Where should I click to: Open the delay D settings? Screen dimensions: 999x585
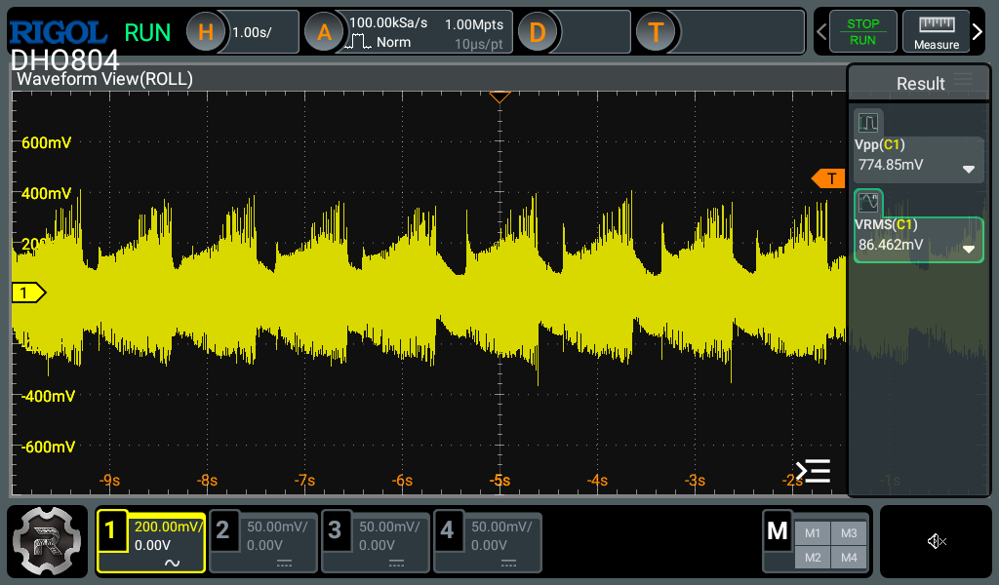click(x=537, y=32)
